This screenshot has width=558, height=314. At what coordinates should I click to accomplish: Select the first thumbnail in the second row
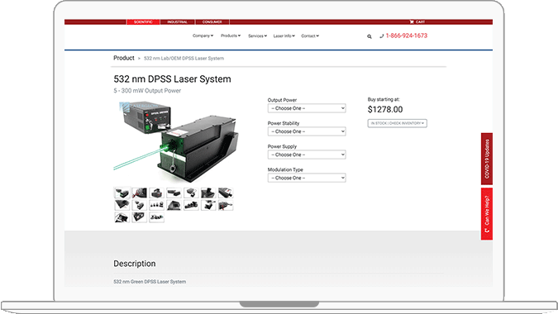[122, 205]
